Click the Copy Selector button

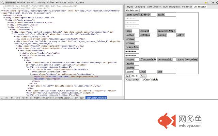[x=133, y=80]
